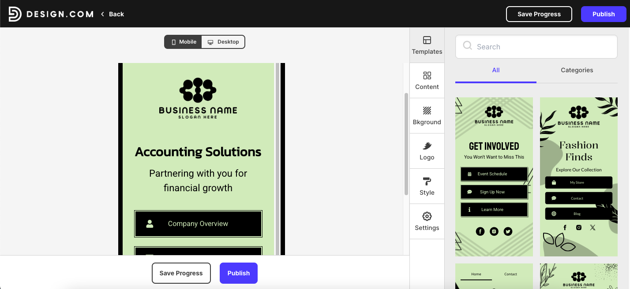
Task: Open the Style sidebar panel
Action: pyautogui.click(x=427, y=186)
